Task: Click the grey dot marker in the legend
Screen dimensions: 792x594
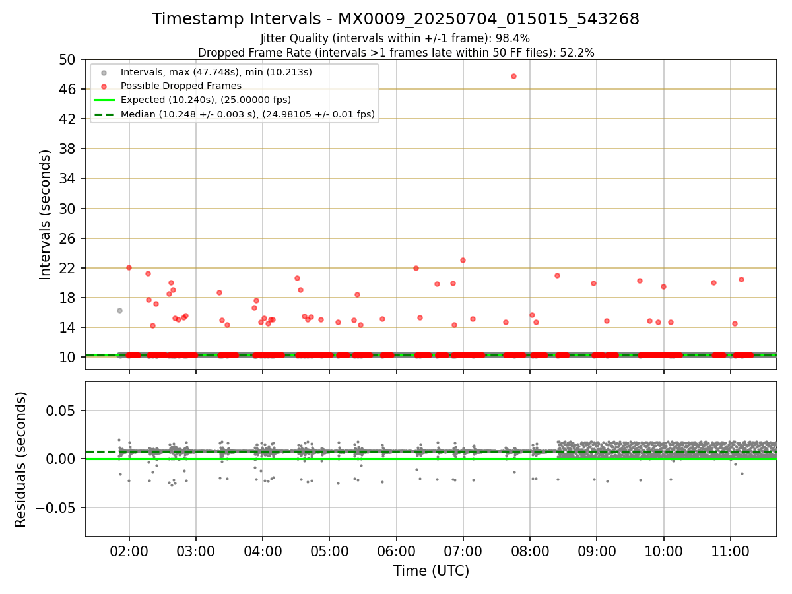Action: coord(104,72)
